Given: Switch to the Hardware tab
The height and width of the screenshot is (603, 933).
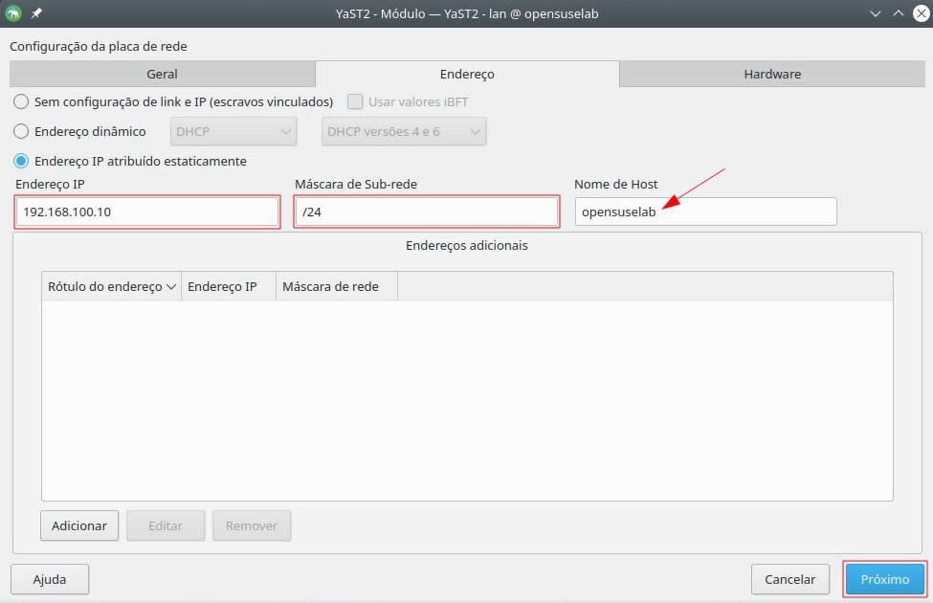Looking at the screenshot, I should click(x=772, y=74).
